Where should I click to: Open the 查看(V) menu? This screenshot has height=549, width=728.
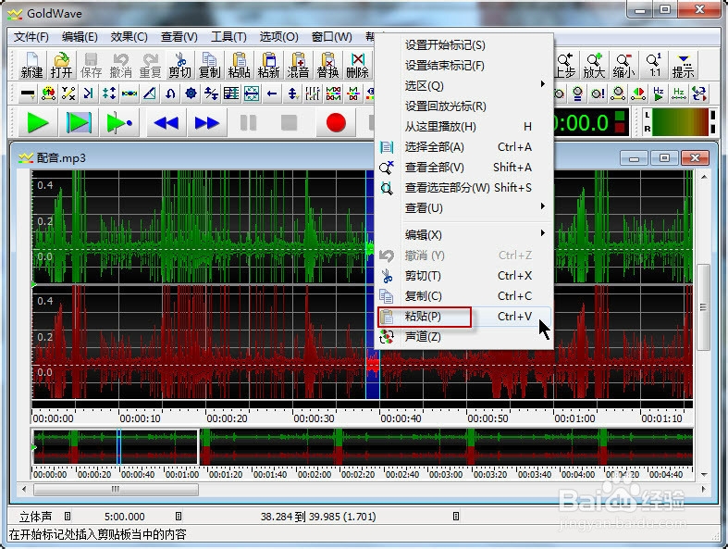179,37
